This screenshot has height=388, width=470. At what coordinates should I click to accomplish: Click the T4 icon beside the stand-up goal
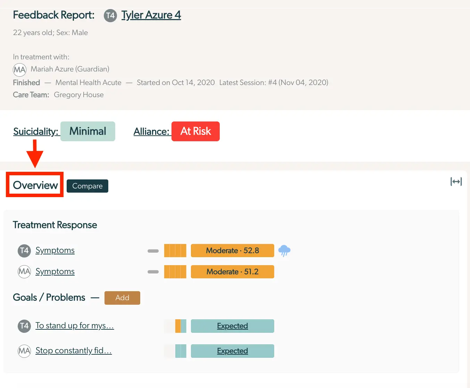(24, 326)
